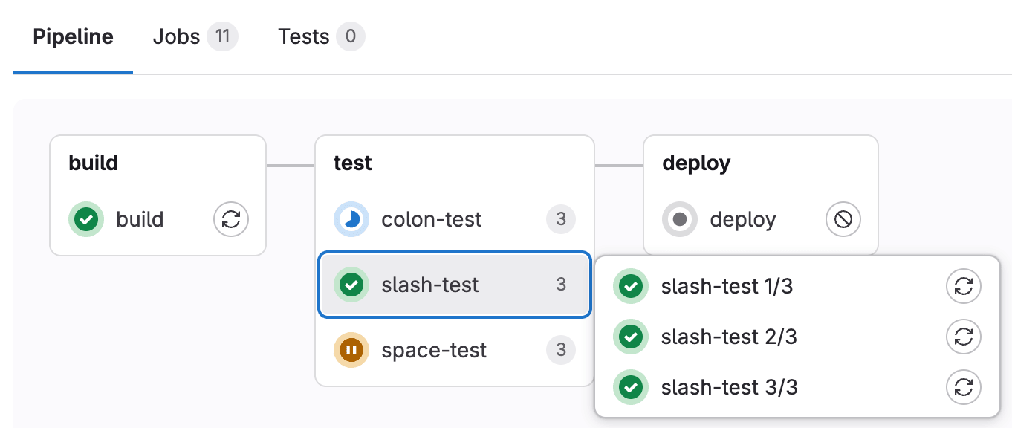Expand the colon-test job group

[x=432, y=219]
